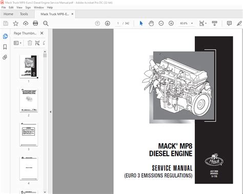The image size is (243, 194).
Task: Expand the fit page tool dropdown arrow
Action: click(x=206, y=24)
